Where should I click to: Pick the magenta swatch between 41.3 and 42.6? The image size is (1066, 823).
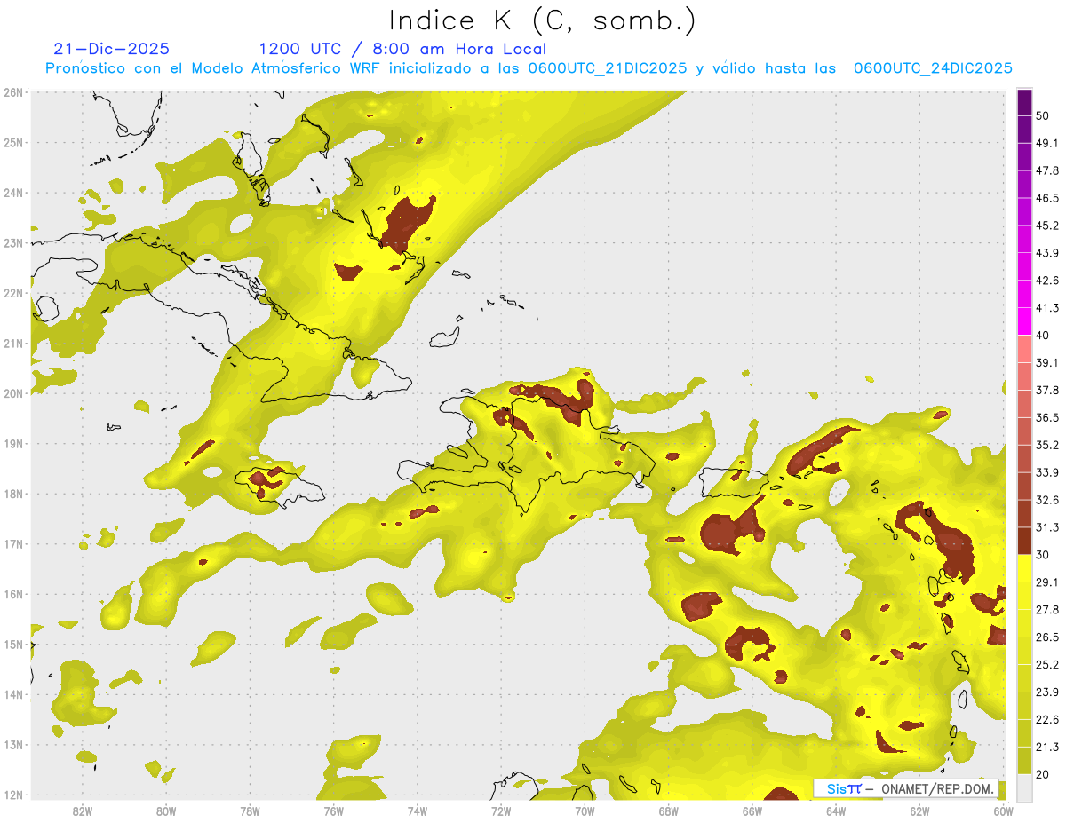pos(1024,294)
